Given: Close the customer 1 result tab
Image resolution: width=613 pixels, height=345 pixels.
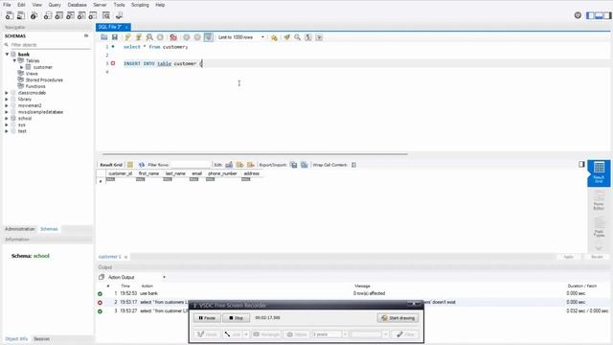Looking at the screenshot, I should [125, 257].
